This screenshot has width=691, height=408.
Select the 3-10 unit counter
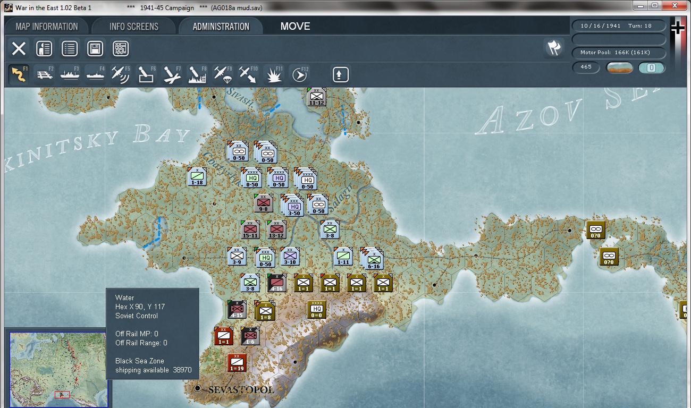click(x=290, y=256)
